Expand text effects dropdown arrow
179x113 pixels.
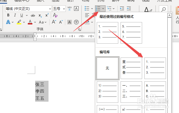pos(13,22)
